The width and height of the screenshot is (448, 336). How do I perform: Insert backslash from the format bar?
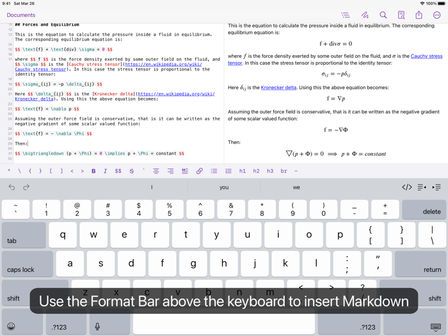pos(19,171)
